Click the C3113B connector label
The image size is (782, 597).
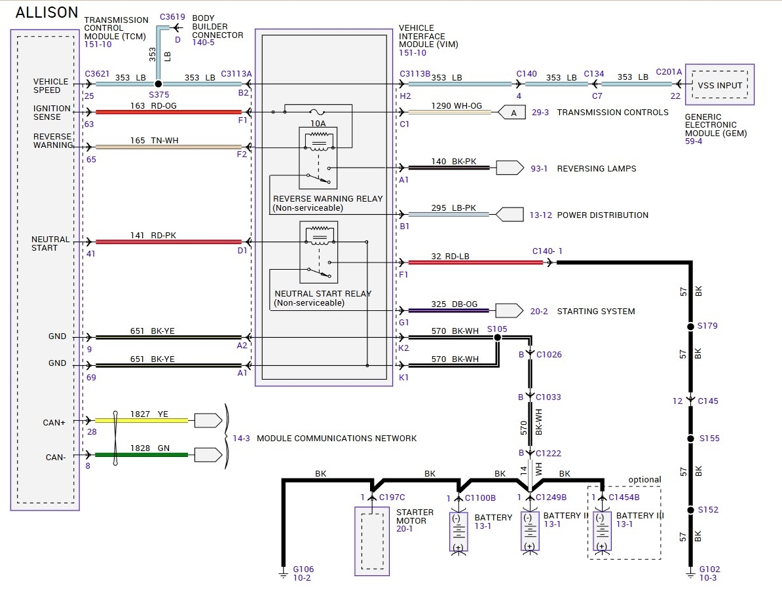tap(415, 74)
